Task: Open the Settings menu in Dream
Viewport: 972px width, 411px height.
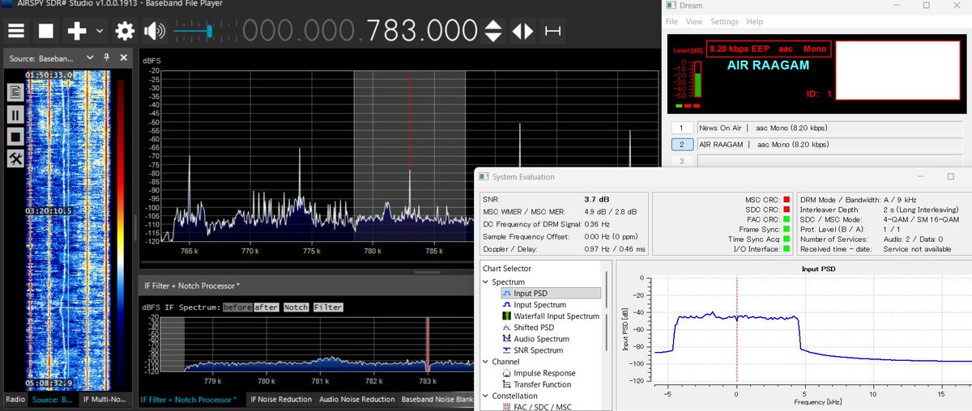Action: 724,22
